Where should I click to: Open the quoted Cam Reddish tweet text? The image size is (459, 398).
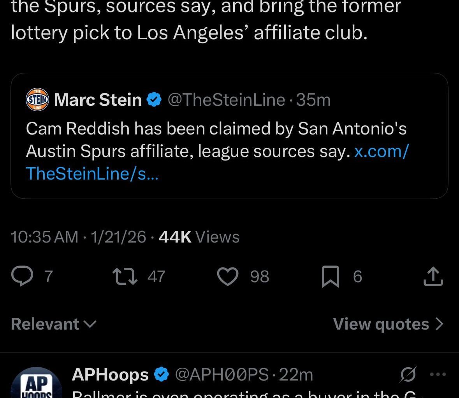(x=187, y=140)
